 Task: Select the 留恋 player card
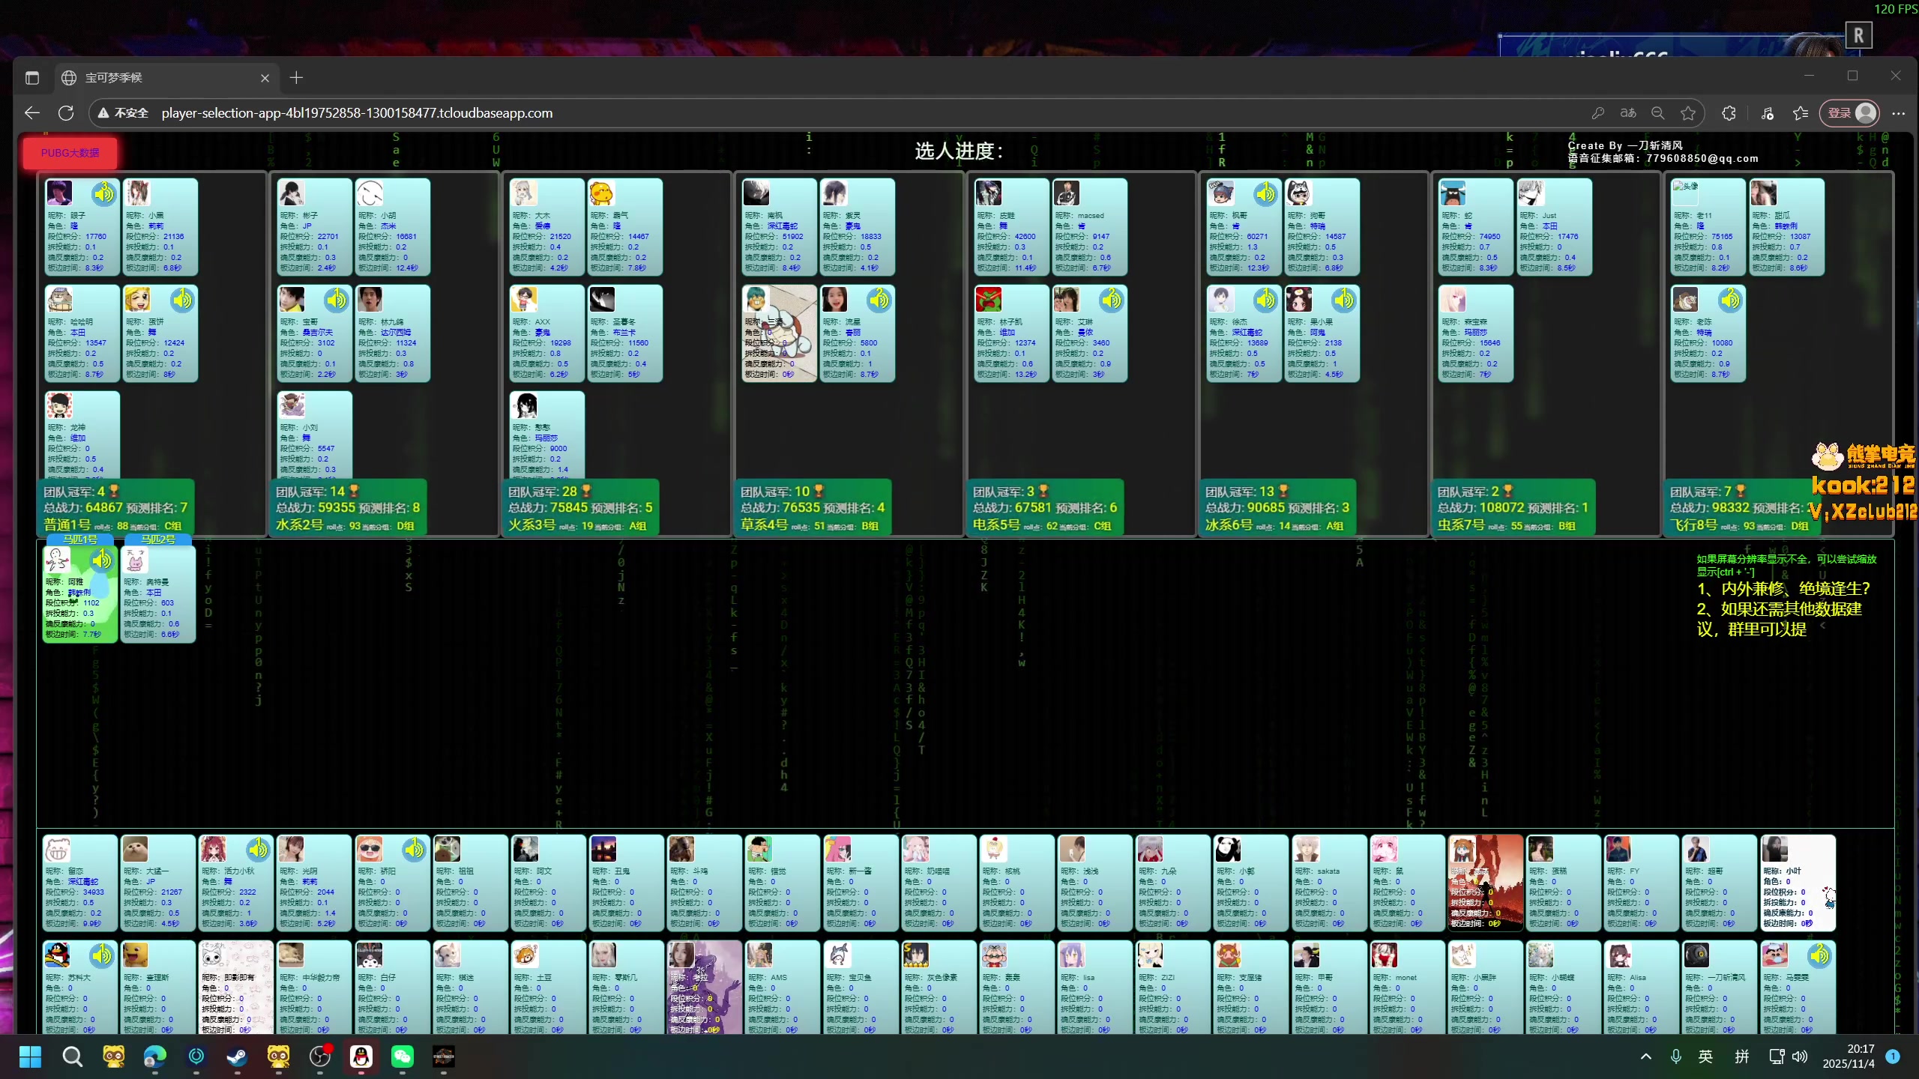pos(79,883)
